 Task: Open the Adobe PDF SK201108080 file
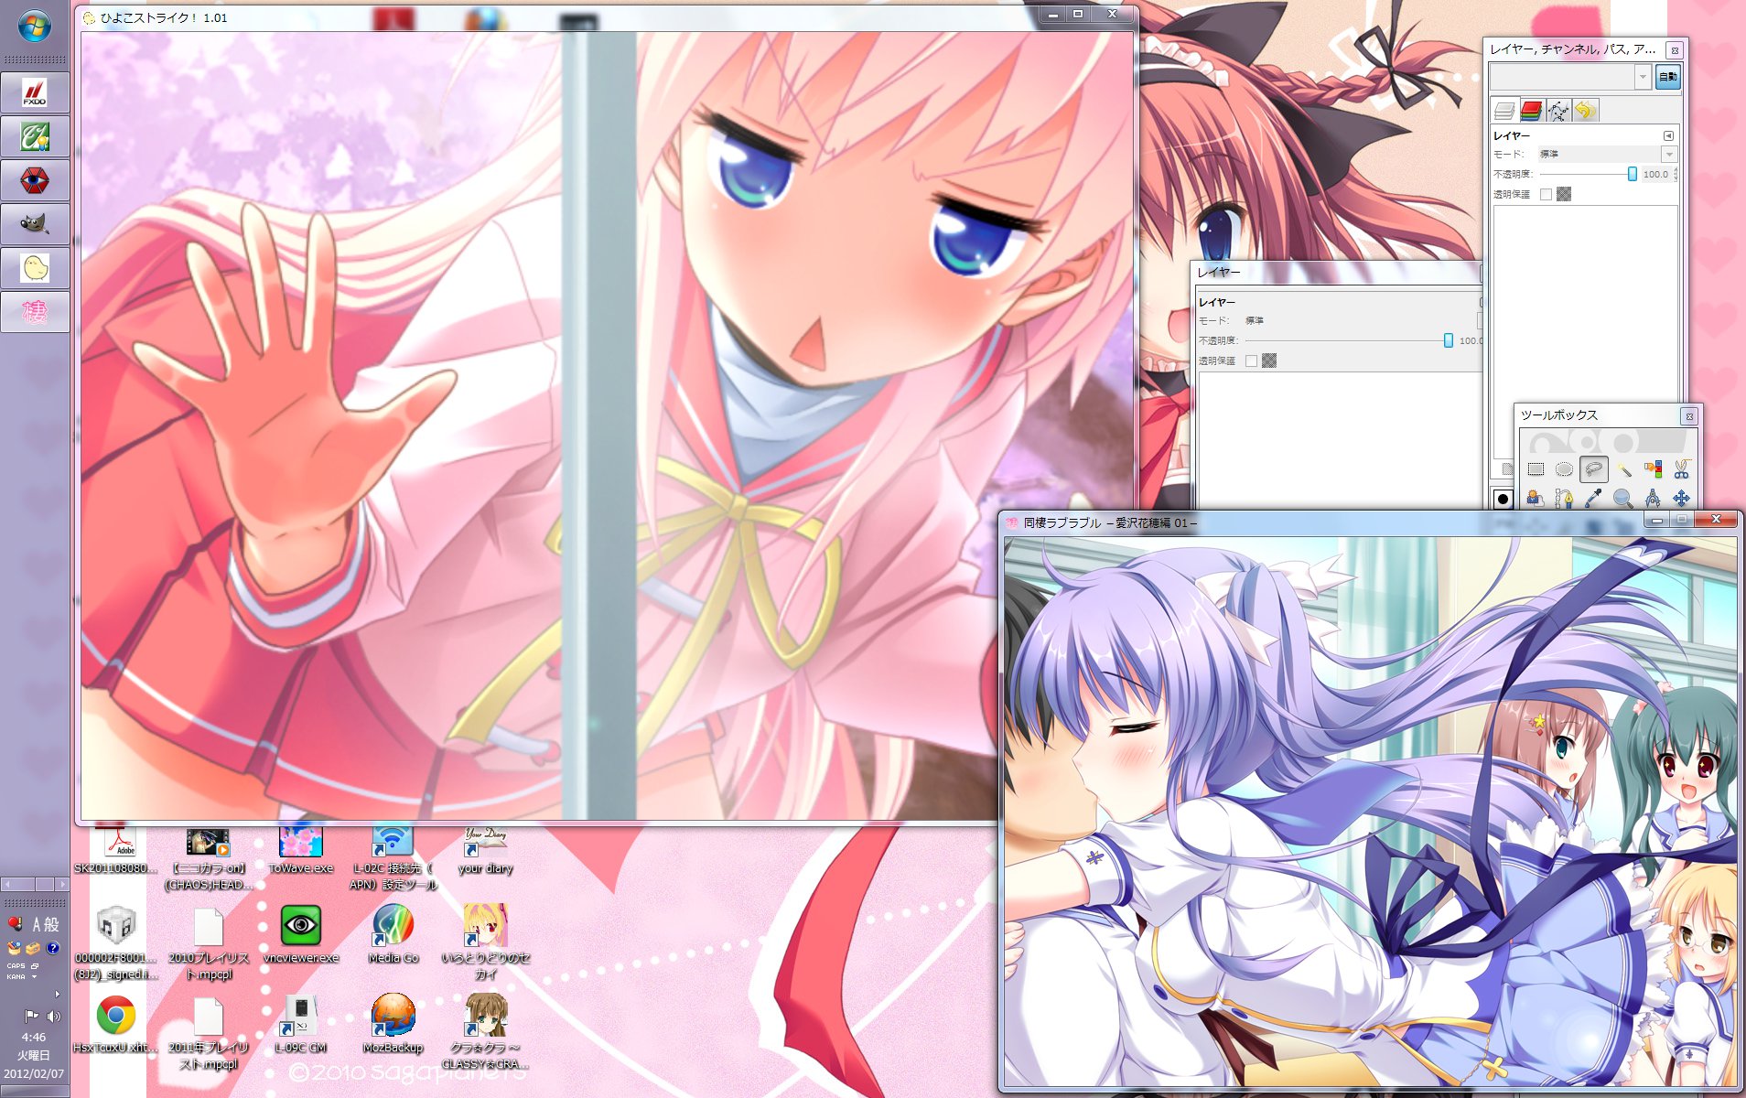click(x=116, y=849)
